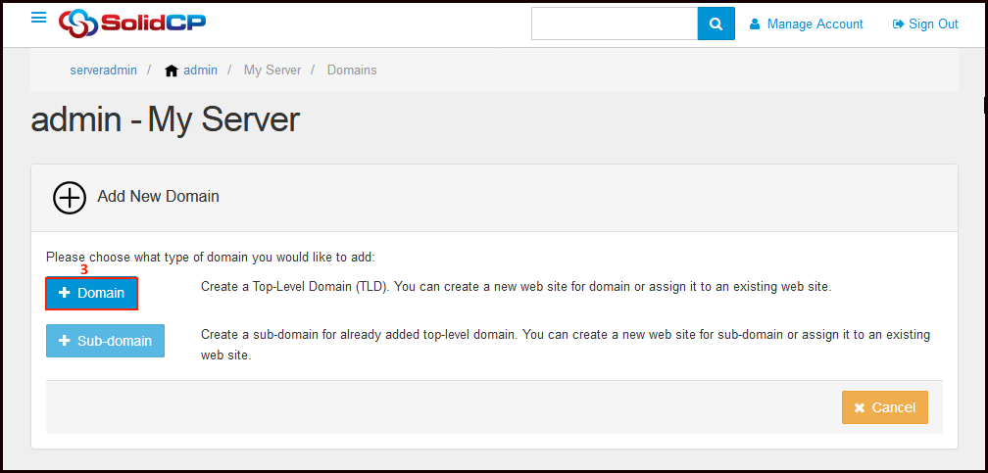Navigate to the admin breadcrumb link

200,71
